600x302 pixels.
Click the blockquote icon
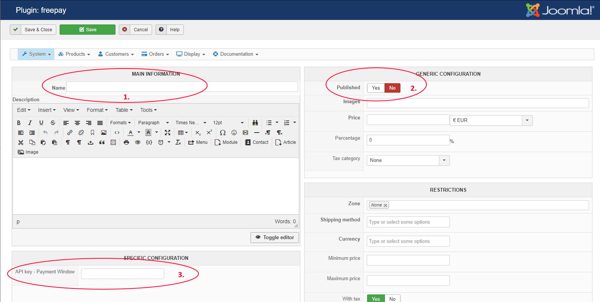pyautogui.click(x=102, y=142)
